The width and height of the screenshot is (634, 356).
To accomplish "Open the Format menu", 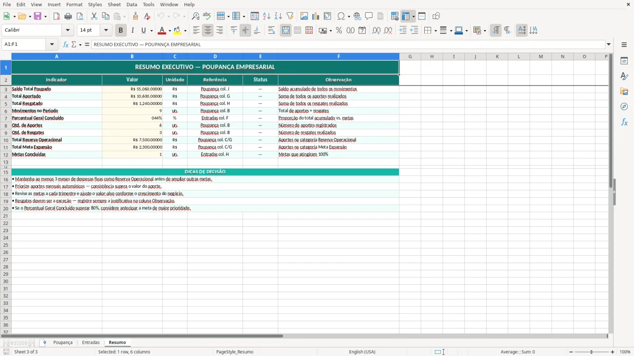I will pyautogui.click(x=74, y=4).
